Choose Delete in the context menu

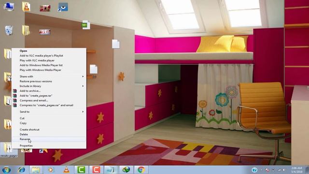(x=49, y=134)
